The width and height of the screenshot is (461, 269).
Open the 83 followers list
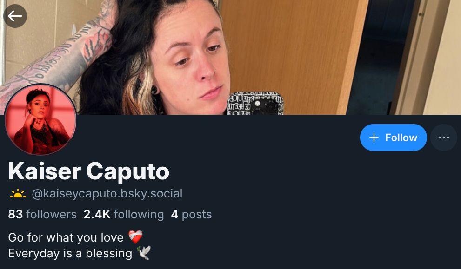point(42,214)
